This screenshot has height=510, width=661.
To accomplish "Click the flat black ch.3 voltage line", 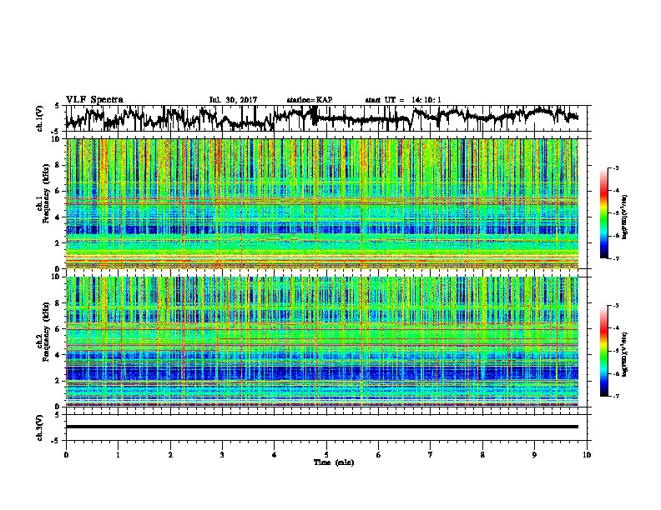I will click(322, 427).
